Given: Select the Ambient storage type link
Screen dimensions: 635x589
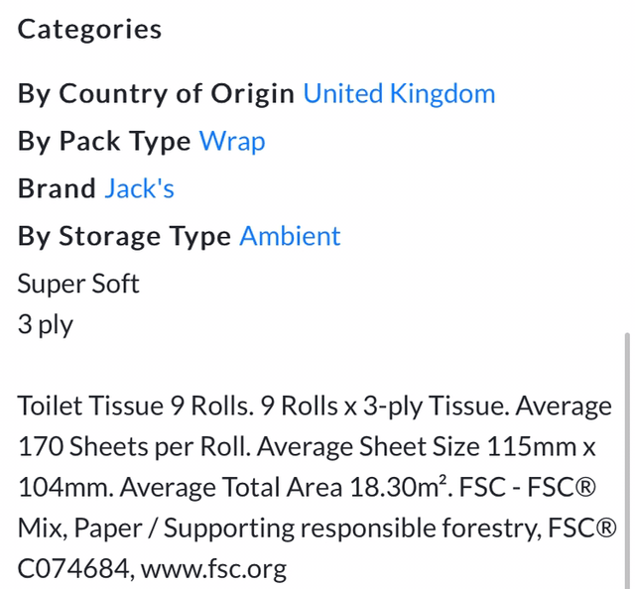Looking at the screenshot, I should pyautogui.click(x=290, y=237).
